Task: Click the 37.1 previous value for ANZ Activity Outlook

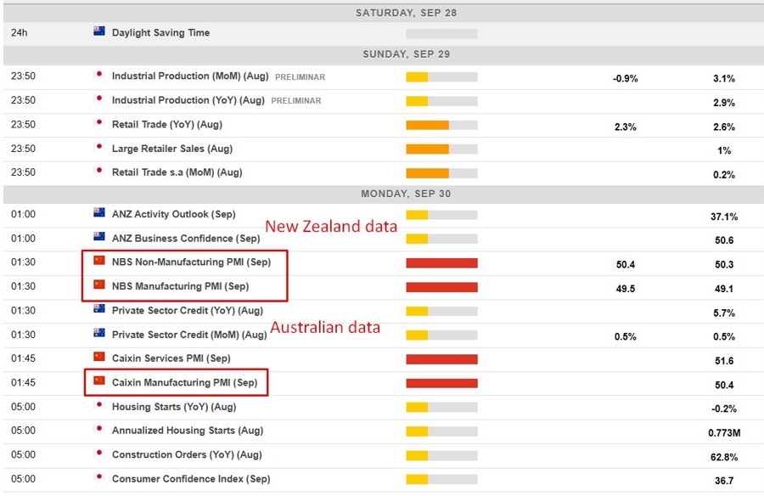Action: (722, 214)
